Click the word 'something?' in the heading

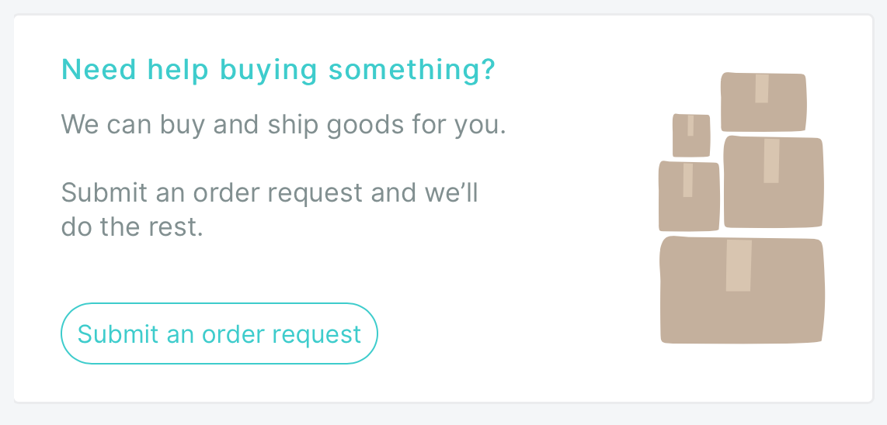pyautogui.click(x=412, y=70)
